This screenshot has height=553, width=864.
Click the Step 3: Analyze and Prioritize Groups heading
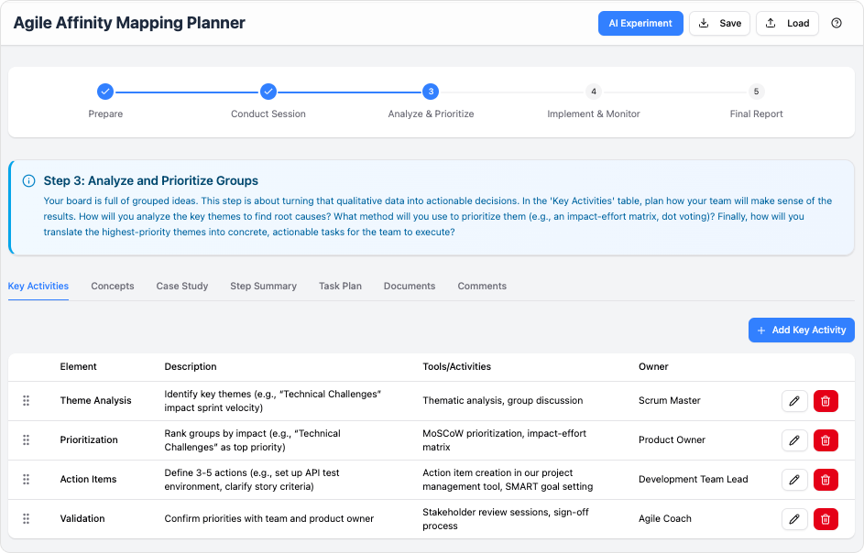pyautogui.click(x=151, y=180)
